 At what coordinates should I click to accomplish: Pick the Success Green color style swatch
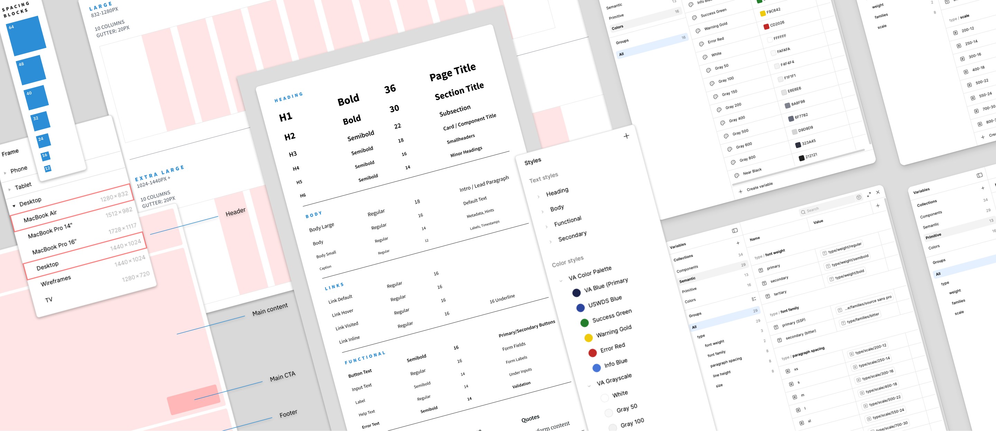pyautogui.click(x=584, y=322)
